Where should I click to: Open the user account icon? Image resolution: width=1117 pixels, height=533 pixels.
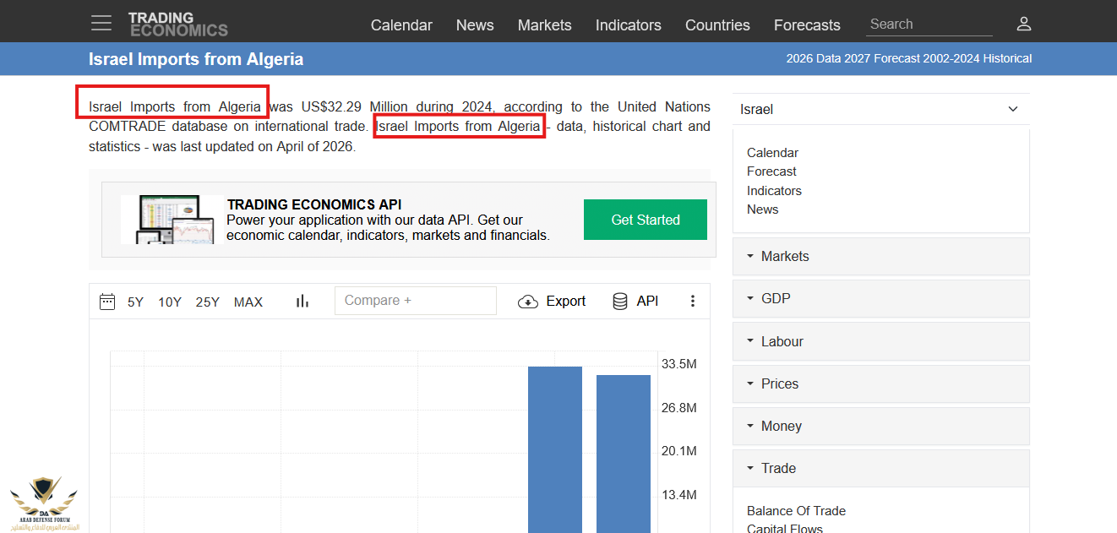click(x=1024, y=24)
